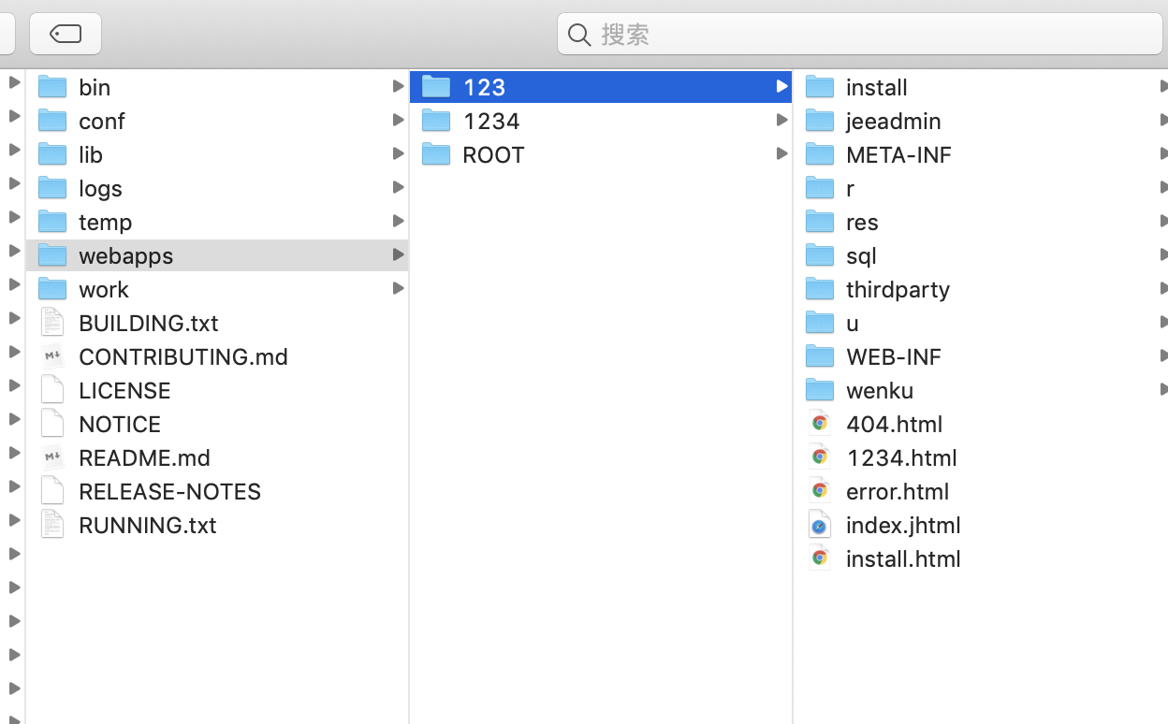The width and height of the screenshot is (1168, 724).
Task: Select the jeeadmin folder
Action: click(893, 121)
